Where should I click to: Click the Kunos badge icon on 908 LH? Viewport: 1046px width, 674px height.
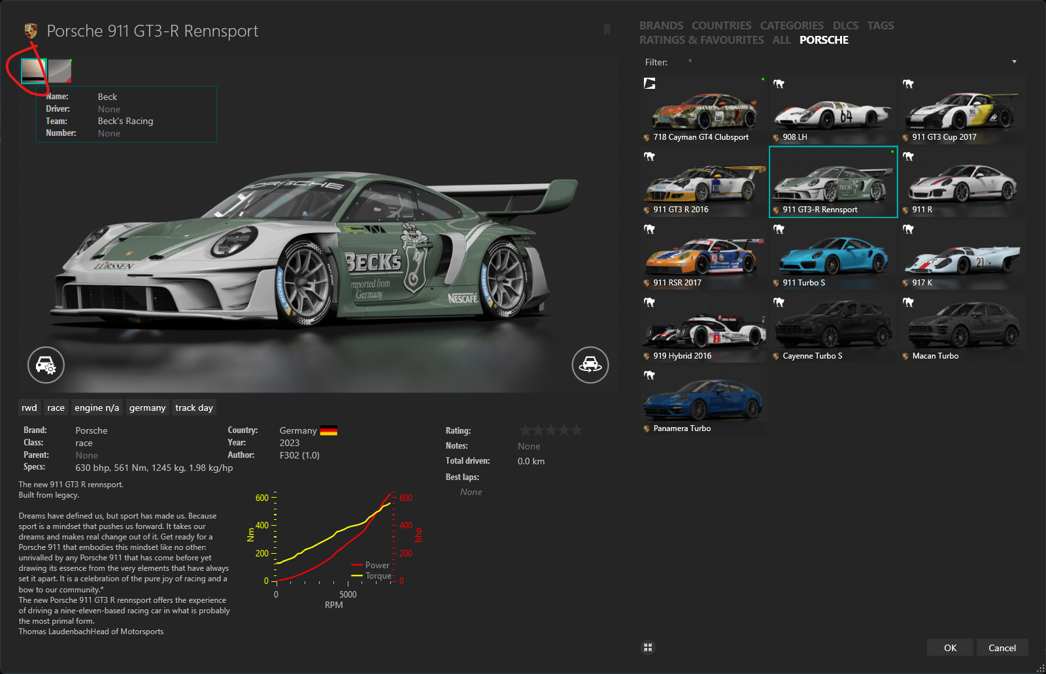(779, 84)
